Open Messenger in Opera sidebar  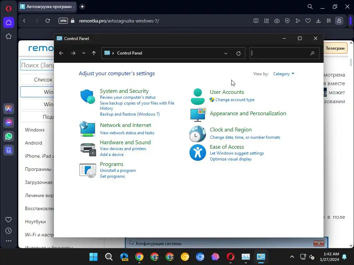click(9, 122)
